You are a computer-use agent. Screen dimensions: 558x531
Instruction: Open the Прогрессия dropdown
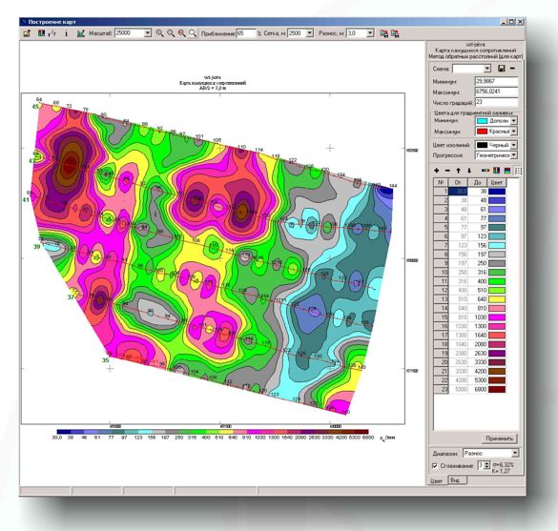pos(514,155)
